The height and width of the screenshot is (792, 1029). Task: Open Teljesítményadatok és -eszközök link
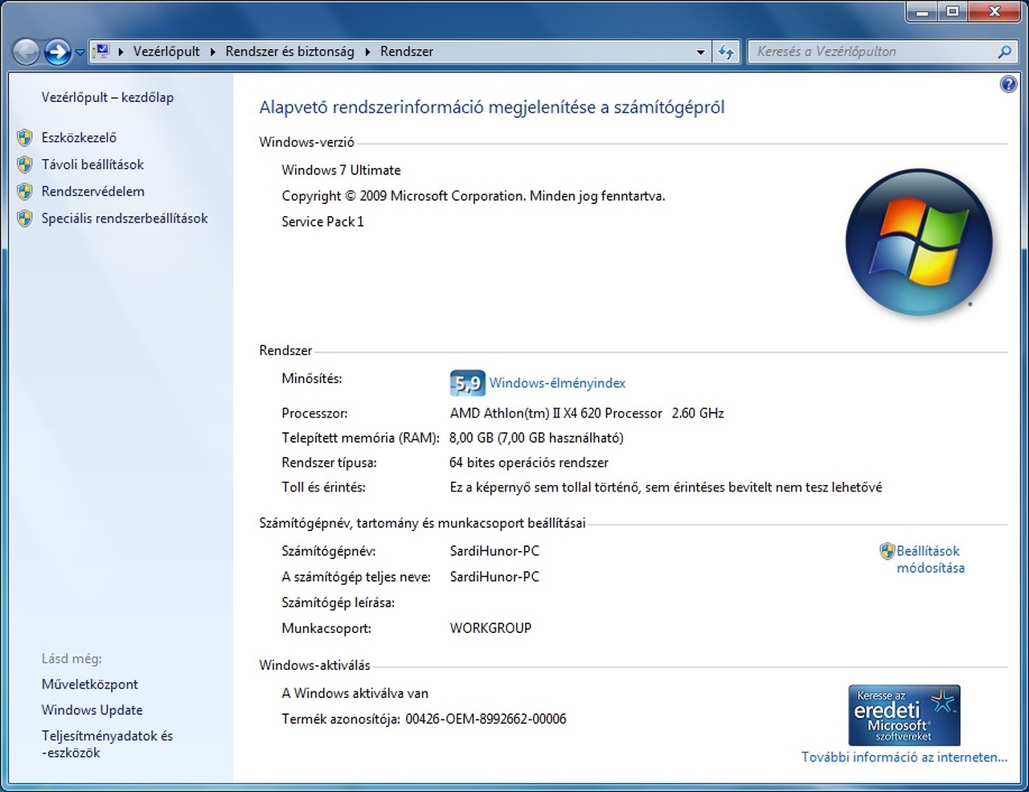[x=107, y=744]
